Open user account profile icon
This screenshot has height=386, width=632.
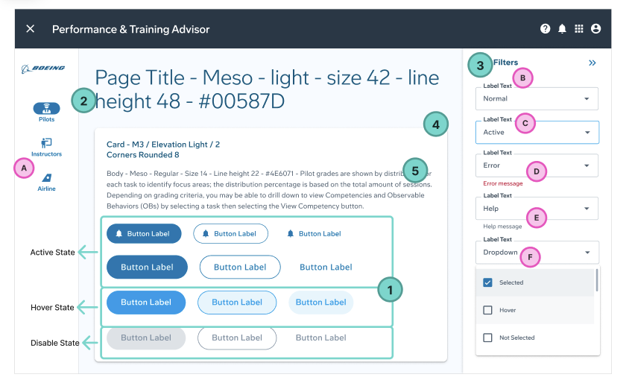pyautogui.click(x=595, y=28)
